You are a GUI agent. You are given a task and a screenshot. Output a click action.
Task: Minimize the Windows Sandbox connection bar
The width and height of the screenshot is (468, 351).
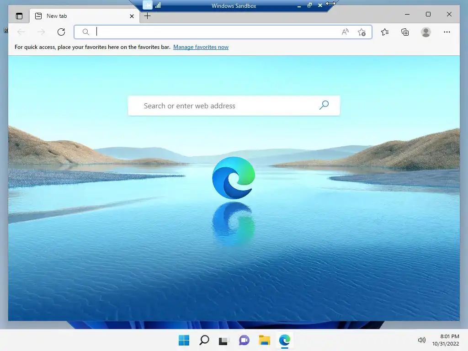(x=299, y=5)
